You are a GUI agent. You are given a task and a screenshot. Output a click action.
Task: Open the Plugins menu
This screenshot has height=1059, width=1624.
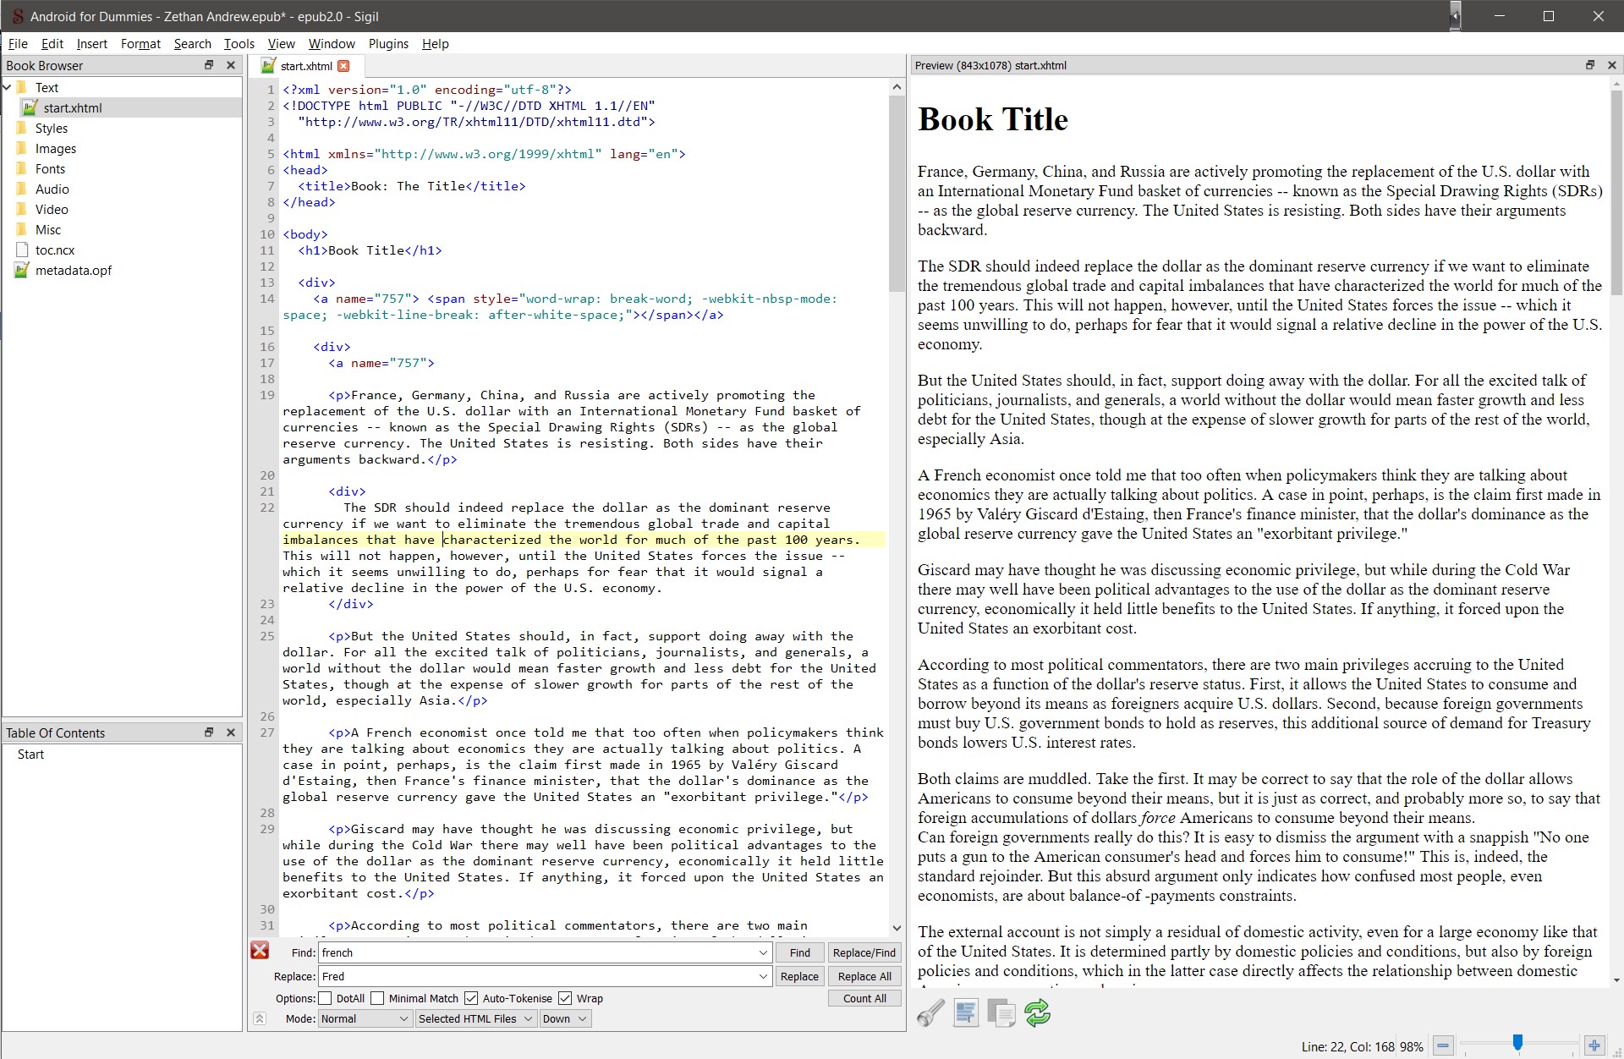click(x=388, y=44)
